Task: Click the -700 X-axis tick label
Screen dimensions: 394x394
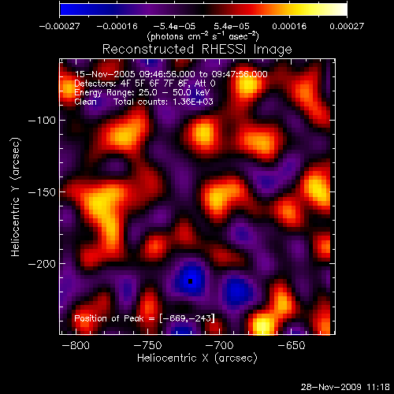Action: tap(219, 345)
